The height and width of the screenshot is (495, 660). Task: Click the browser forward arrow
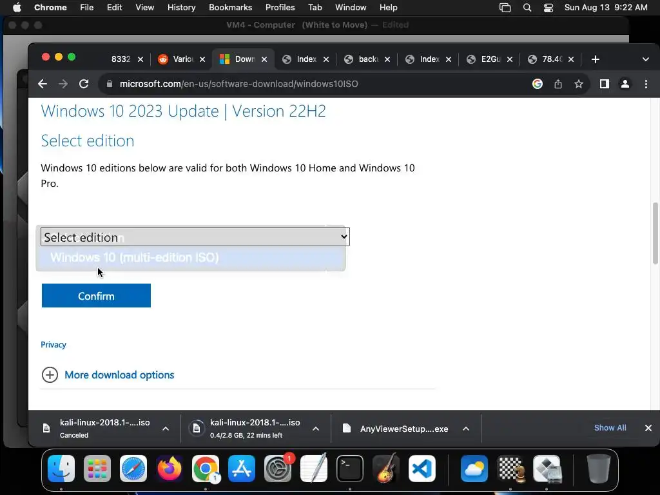[63, 84]
